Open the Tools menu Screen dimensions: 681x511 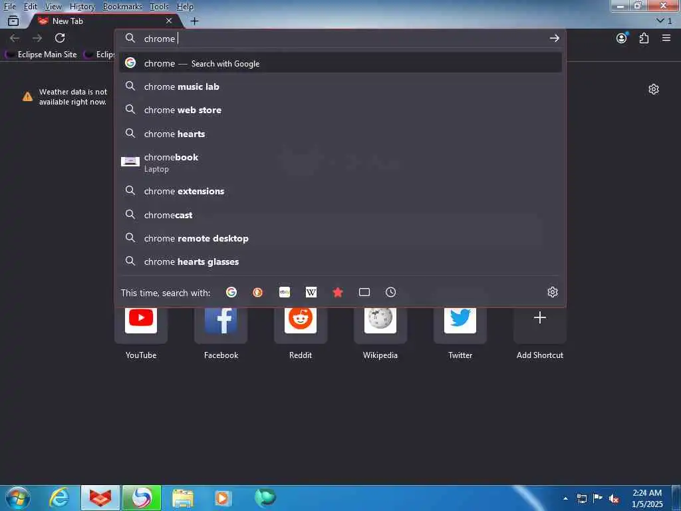159,7
